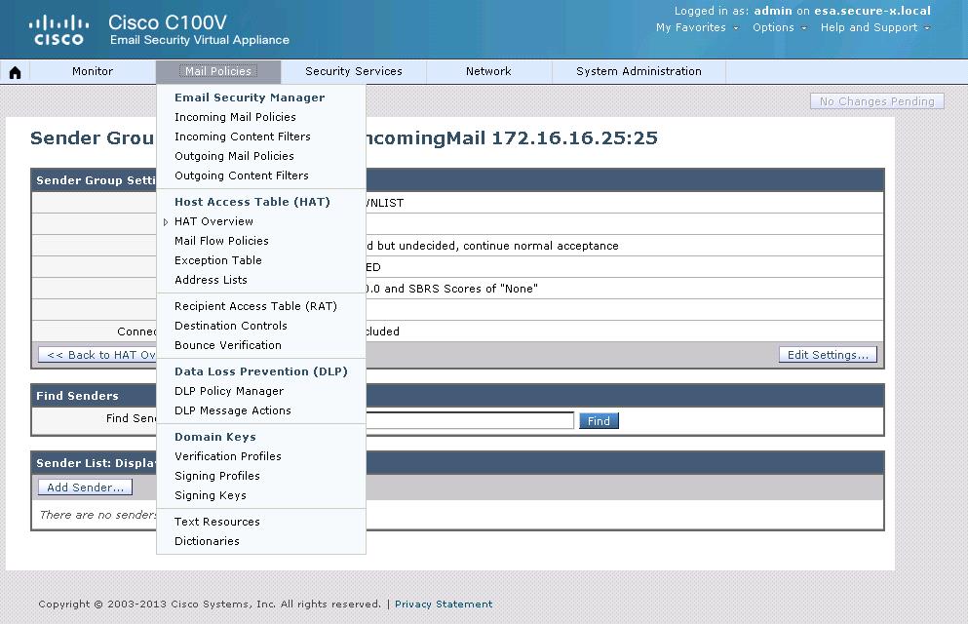This screenshot has width=968, height=624.
Task: Select Verification Profiles
Action: tap(228, 456)
